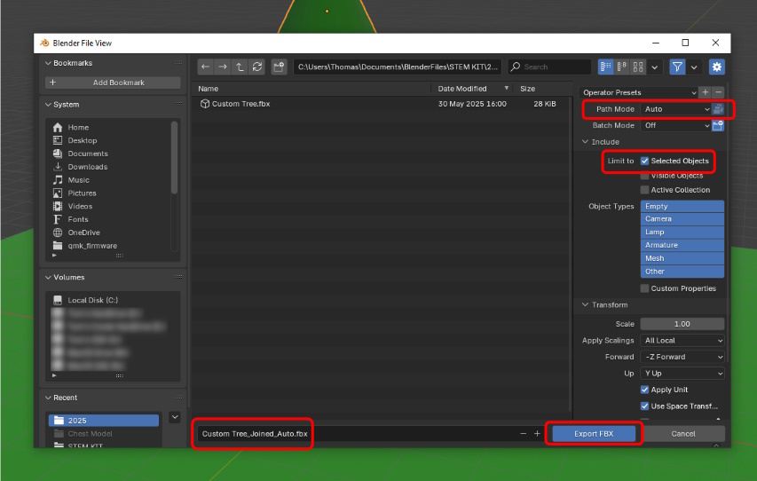Open Batch Mode dropdown

(x=676, y=125)
